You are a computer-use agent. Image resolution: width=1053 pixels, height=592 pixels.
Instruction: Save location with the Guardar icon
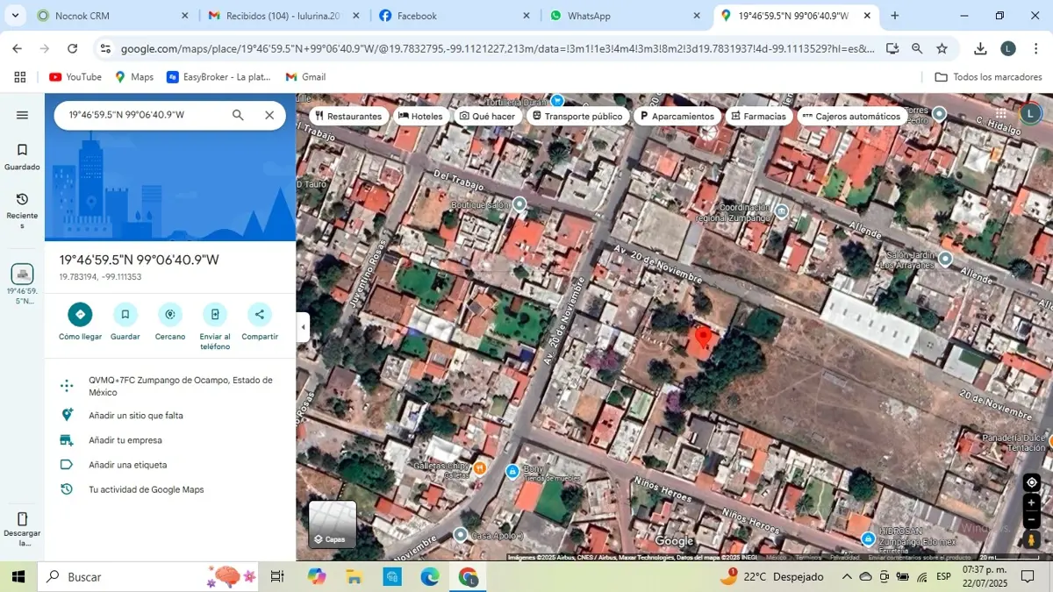[x=125, y=314]
